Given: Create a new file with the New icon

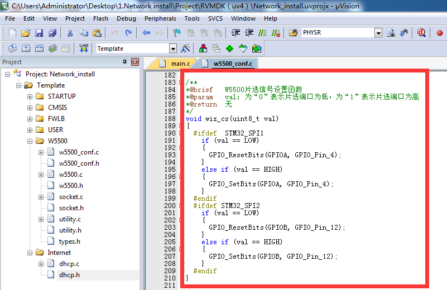Looking at the screenshot, I should pyautogui.click(x=12, y=33).
